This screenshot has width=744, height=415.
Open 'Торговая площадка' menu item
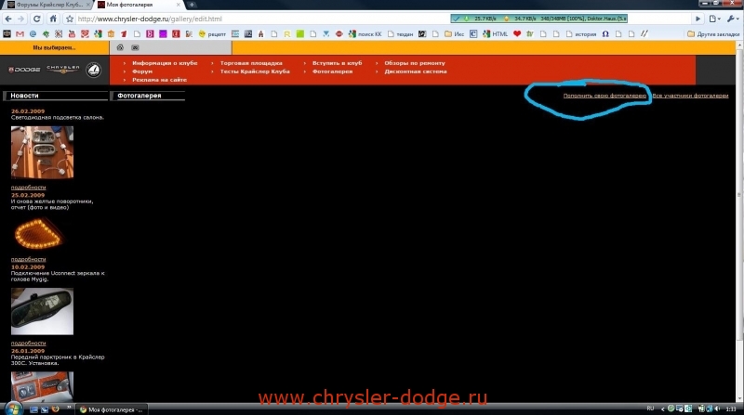(x=251, y=63)
